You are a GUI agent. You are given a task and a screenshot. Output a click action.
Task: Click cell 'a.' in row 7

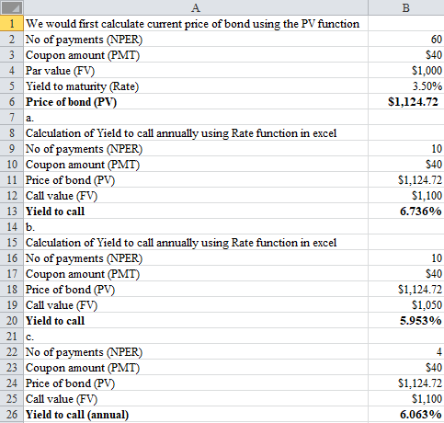pyautogui.click(x=196, y=117)
